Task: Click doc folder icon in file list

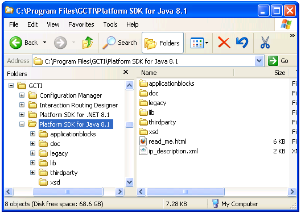Action: (143, 93)
